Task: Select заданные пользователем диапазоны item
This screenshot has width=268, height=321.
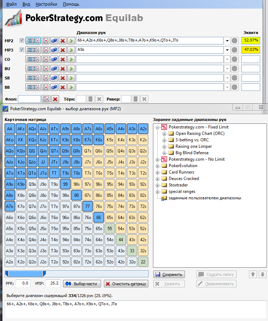Action: (x=205, y=198)
